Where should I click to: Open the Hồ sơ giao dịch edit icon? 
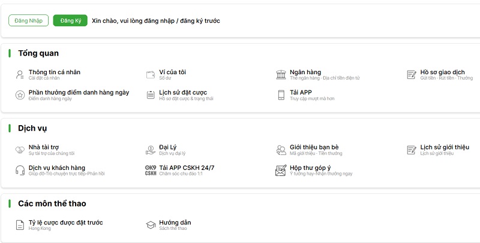pyautogui.click(x=412, y=75)
